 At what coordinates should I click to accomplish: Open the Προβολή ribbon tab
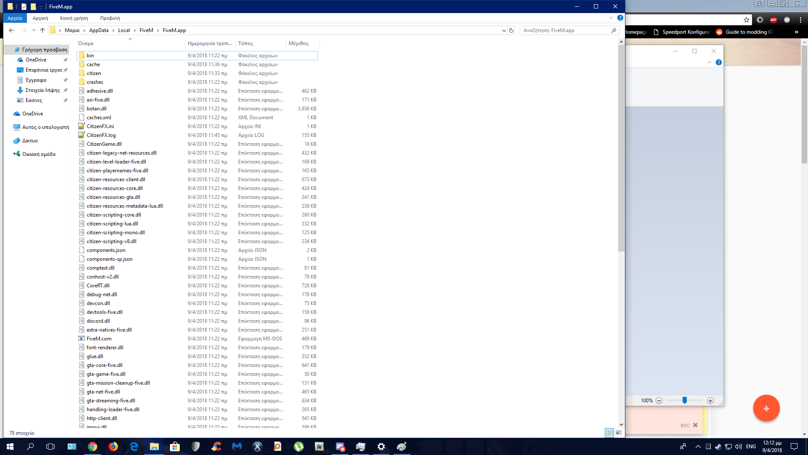(110, 18)
